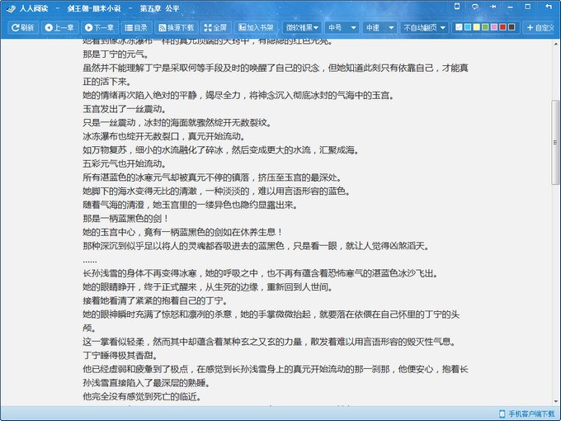Viewport: 561px width, 421px height.
Task: Select the light blue background swatch
Action: [468, 27]
